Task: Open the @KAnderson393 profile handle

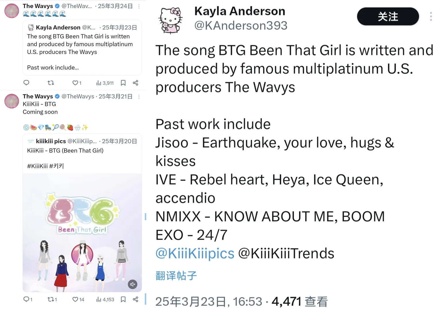Action: (241, 26)
